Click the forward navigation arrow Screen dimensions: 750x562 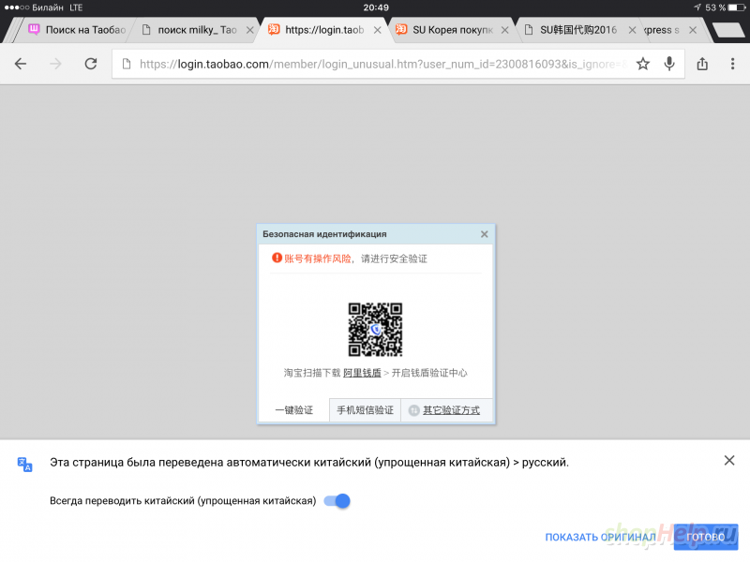click(x=56, y=64)
